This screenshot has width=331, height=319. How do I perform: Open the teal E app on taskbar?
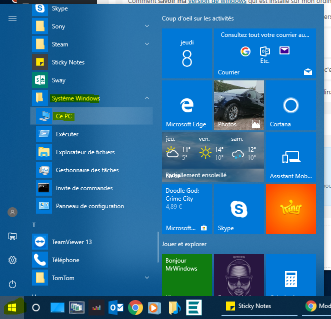click(x=194, y=308)
